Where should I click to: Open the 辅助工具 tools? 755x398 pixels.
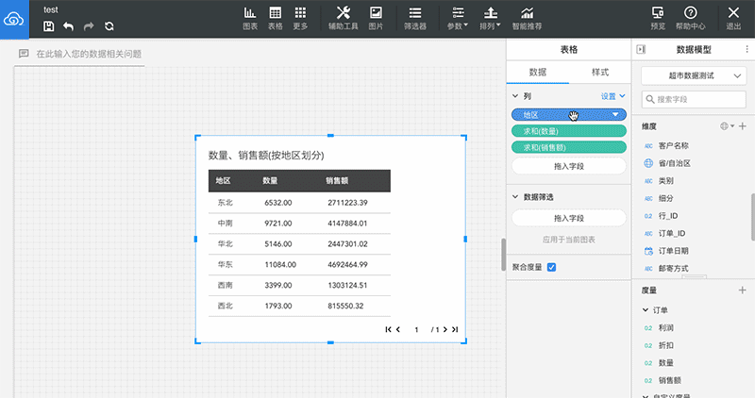[x=344, y=19]
